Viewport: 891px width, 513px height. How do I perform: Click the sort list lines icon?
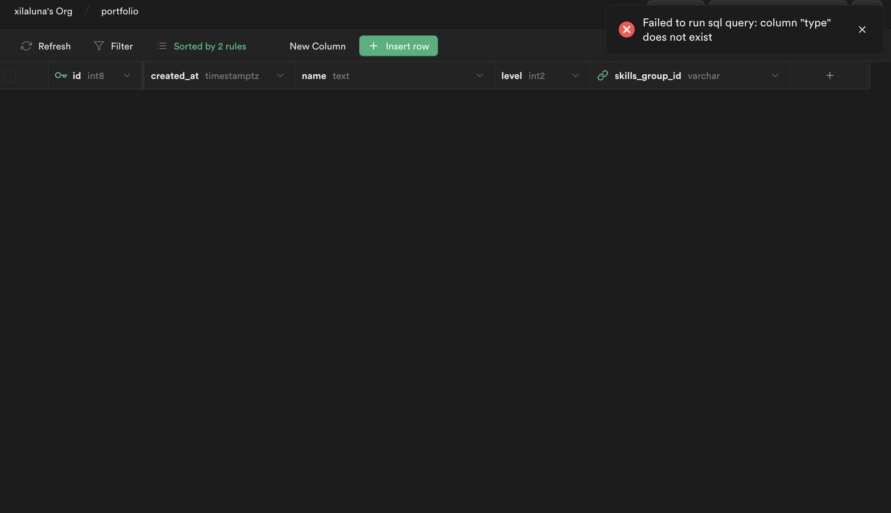tap(162, 46)
